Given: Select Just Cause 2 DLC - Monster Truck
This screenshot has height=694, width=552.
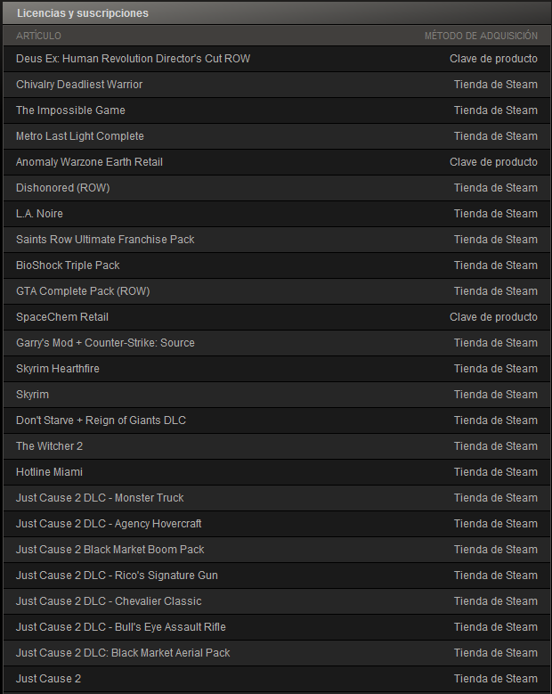Looking at the screenshot, I should (x=276, y=497).
